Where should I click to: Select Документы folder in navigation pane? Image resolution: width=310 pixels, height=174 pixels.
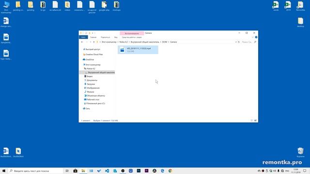[91, 80]
